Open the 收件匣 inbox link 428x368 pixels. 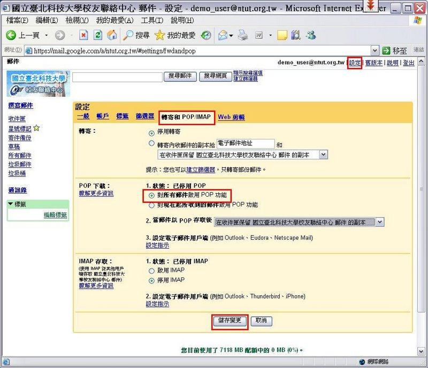17,119
